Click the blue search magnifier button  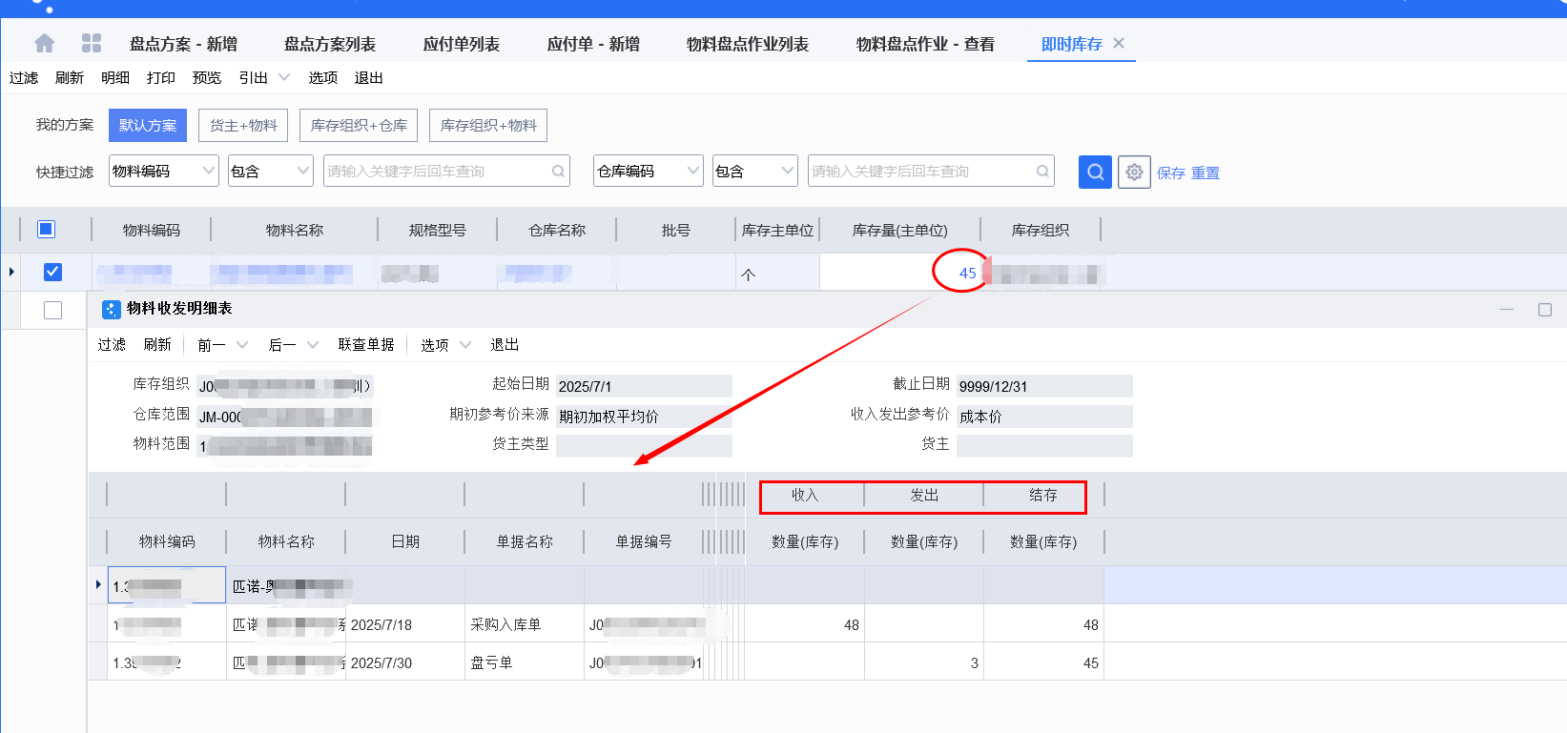point(1095,172)
